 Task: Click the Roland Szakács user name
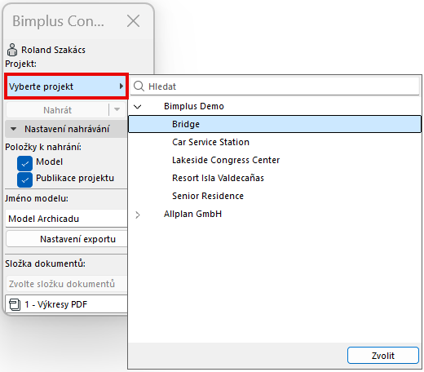click(53, 50)
